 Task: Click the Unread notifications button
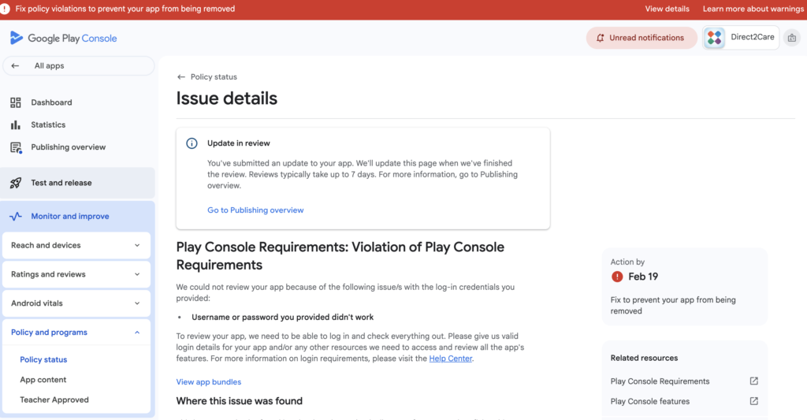pyautogui.click(x=641, y=38)
